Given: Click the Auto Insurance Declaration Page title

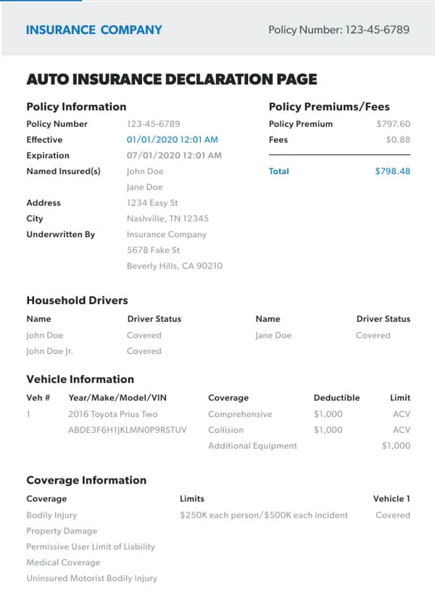Looking at the screenshot, I should [x=172, y=79].
